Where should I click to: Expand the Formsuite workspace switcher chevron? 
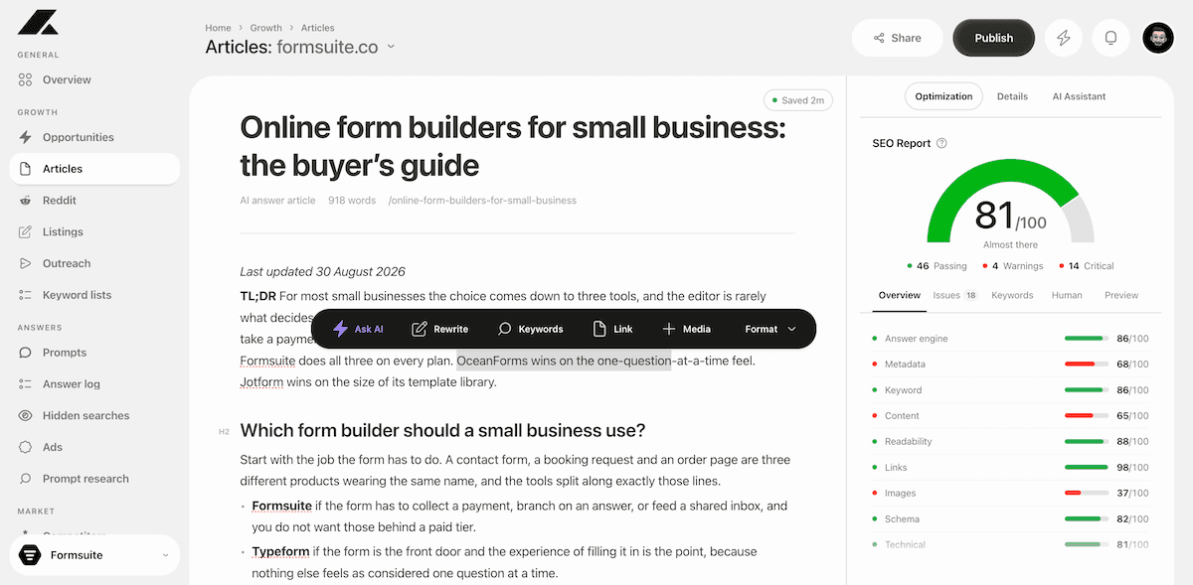point(165,556)
